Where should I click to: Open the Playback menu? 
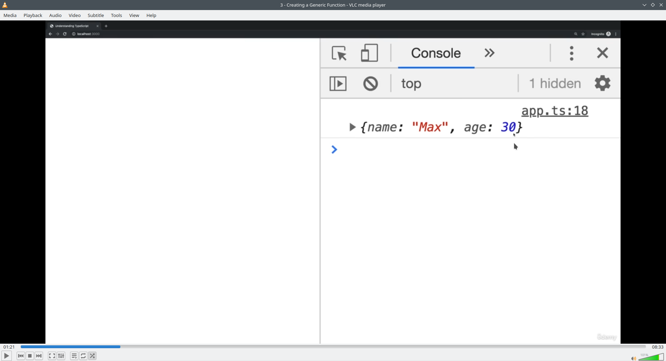tap(33, 16)
